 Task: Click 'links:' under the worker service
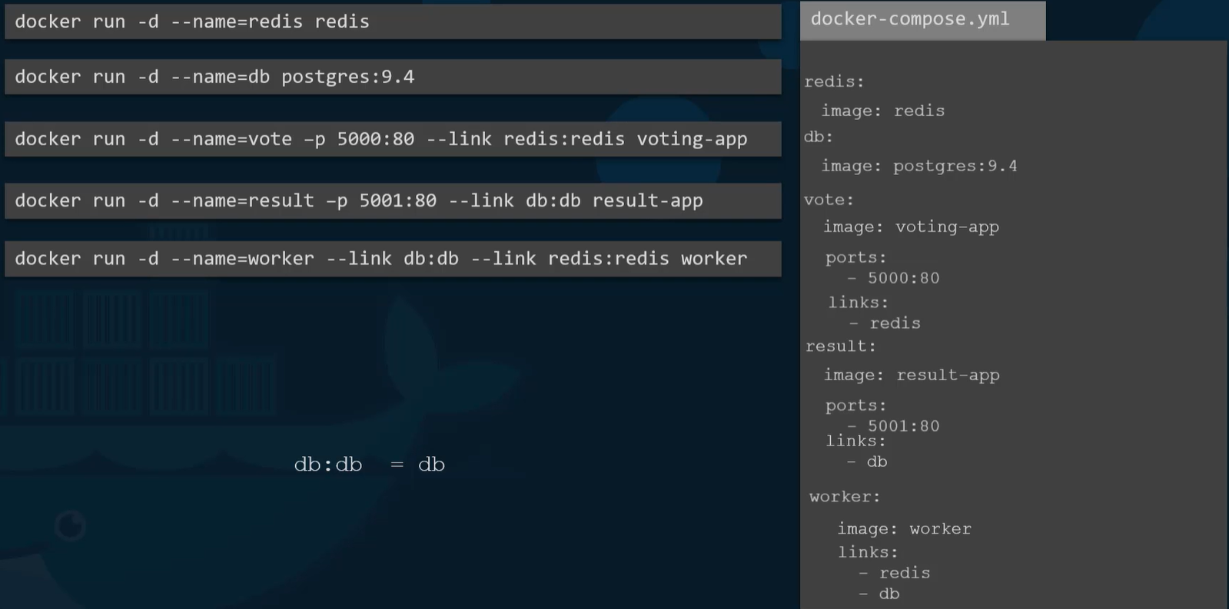869,552
